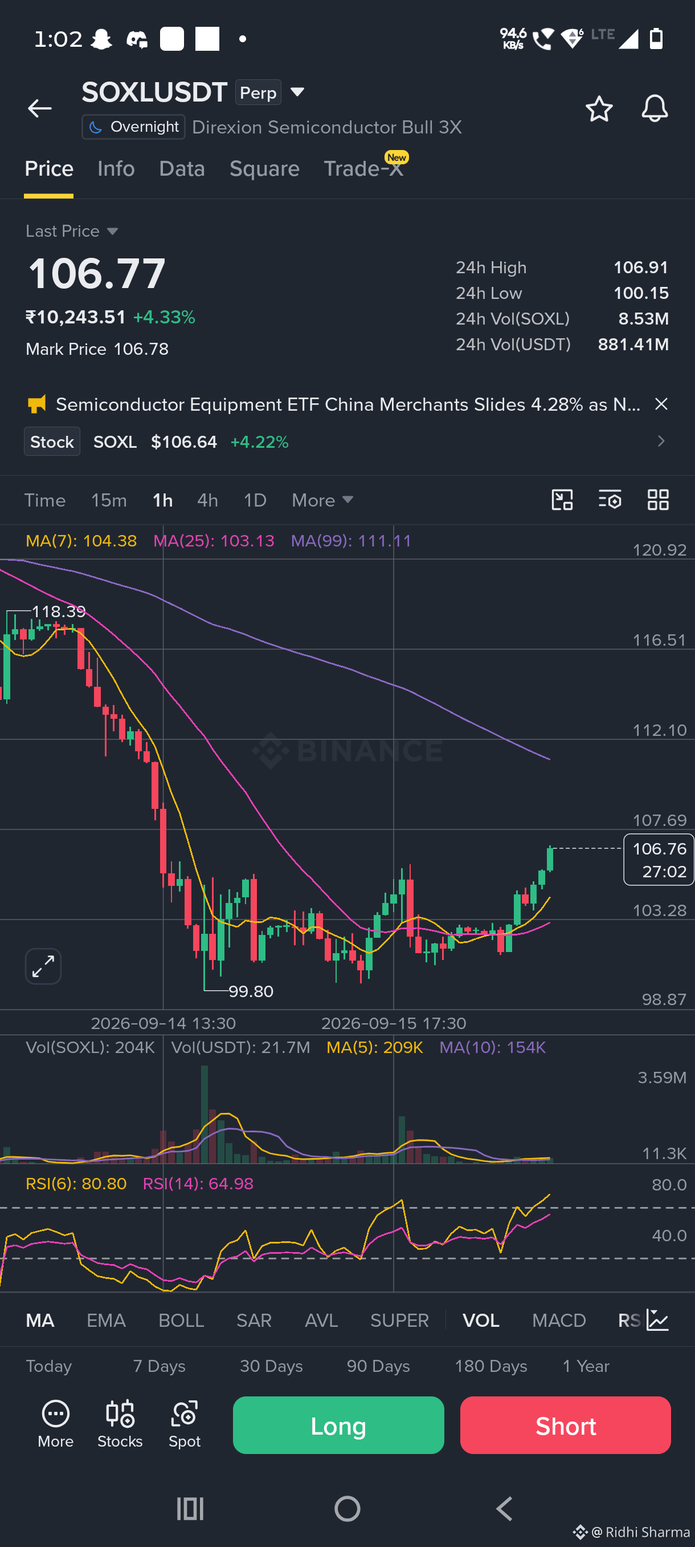Open the Stocks shortcut icon

pyautogui.click(x=120, y=1424)
